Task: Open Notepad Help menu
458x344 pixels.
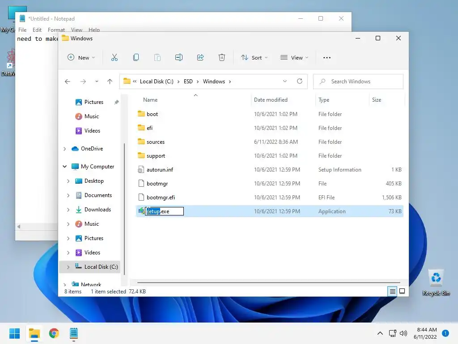Action: coord(94,30)
